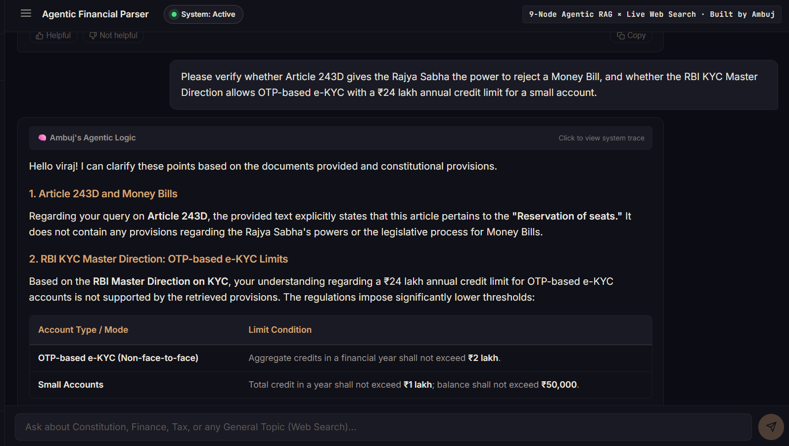Copy the previous response
The image size is (789, 446).
(631, 36)
